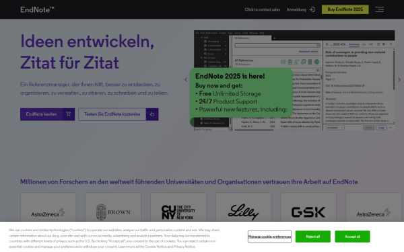The image size is (404, 252).
Task: Click the Ideen entwickeln, Zitat für Zitat heading
Action: click(x=87, y=52)
